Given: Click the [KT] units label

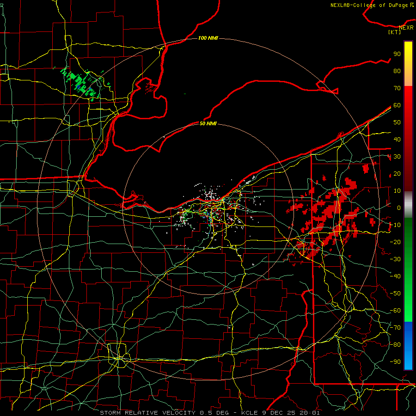Looking at the screenshot, I should 394,32.
